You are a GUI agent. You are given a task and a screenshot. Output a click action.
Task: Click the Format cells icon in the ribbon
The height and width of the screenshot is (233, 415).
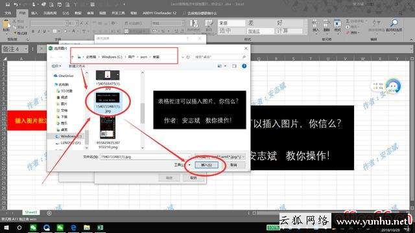[337, 25]
